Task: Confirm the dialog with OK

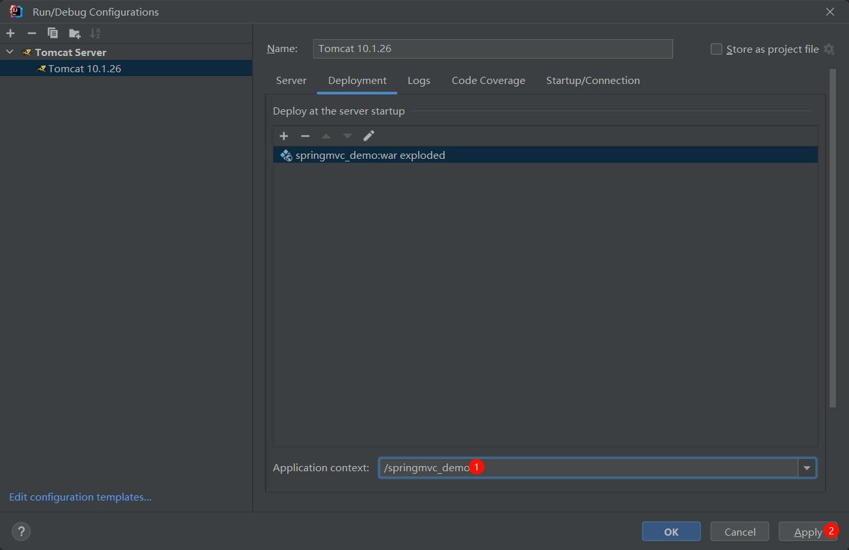Action: pos(671,532)
